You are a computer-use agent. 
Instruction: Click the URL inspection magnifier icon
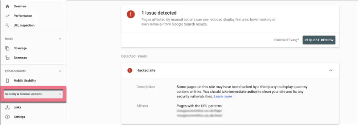[7, 26]
